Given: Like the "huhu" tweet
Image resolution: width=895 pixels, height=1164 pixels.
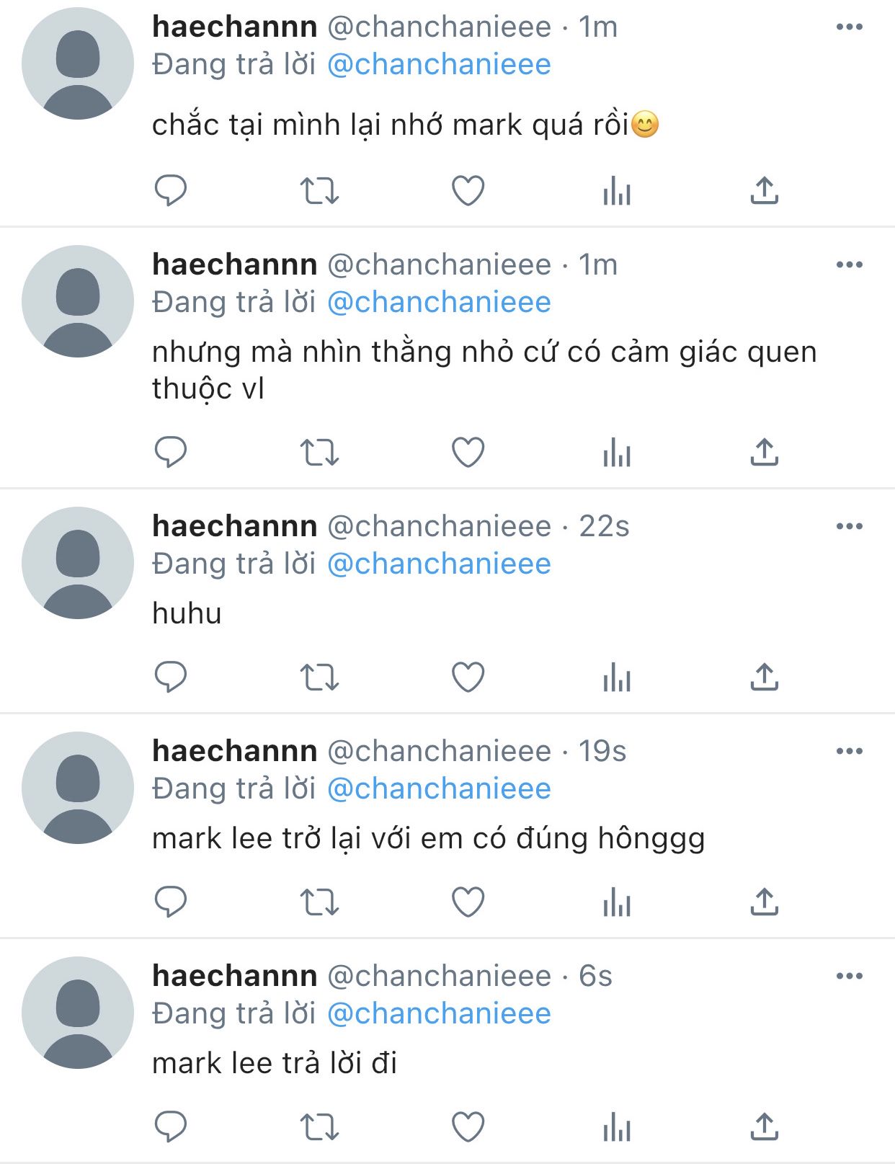Looking at the screenshot, I should 468,677.
